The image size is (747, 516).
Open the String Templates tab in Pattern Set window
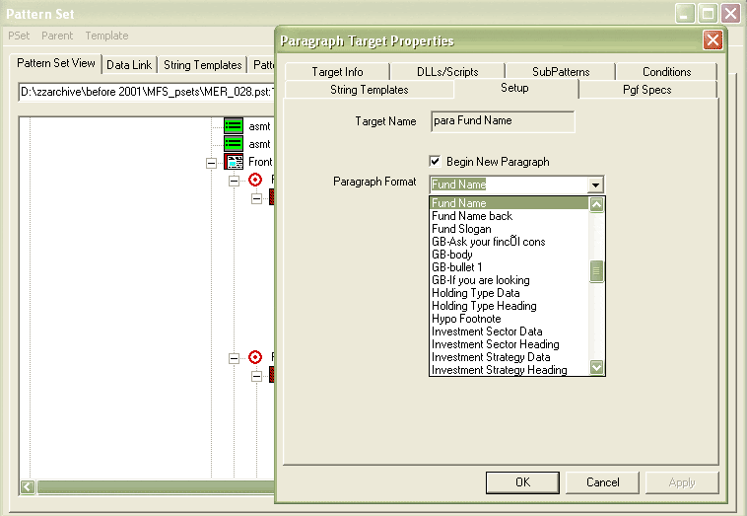pyautogui.click(x=202, y=65)
